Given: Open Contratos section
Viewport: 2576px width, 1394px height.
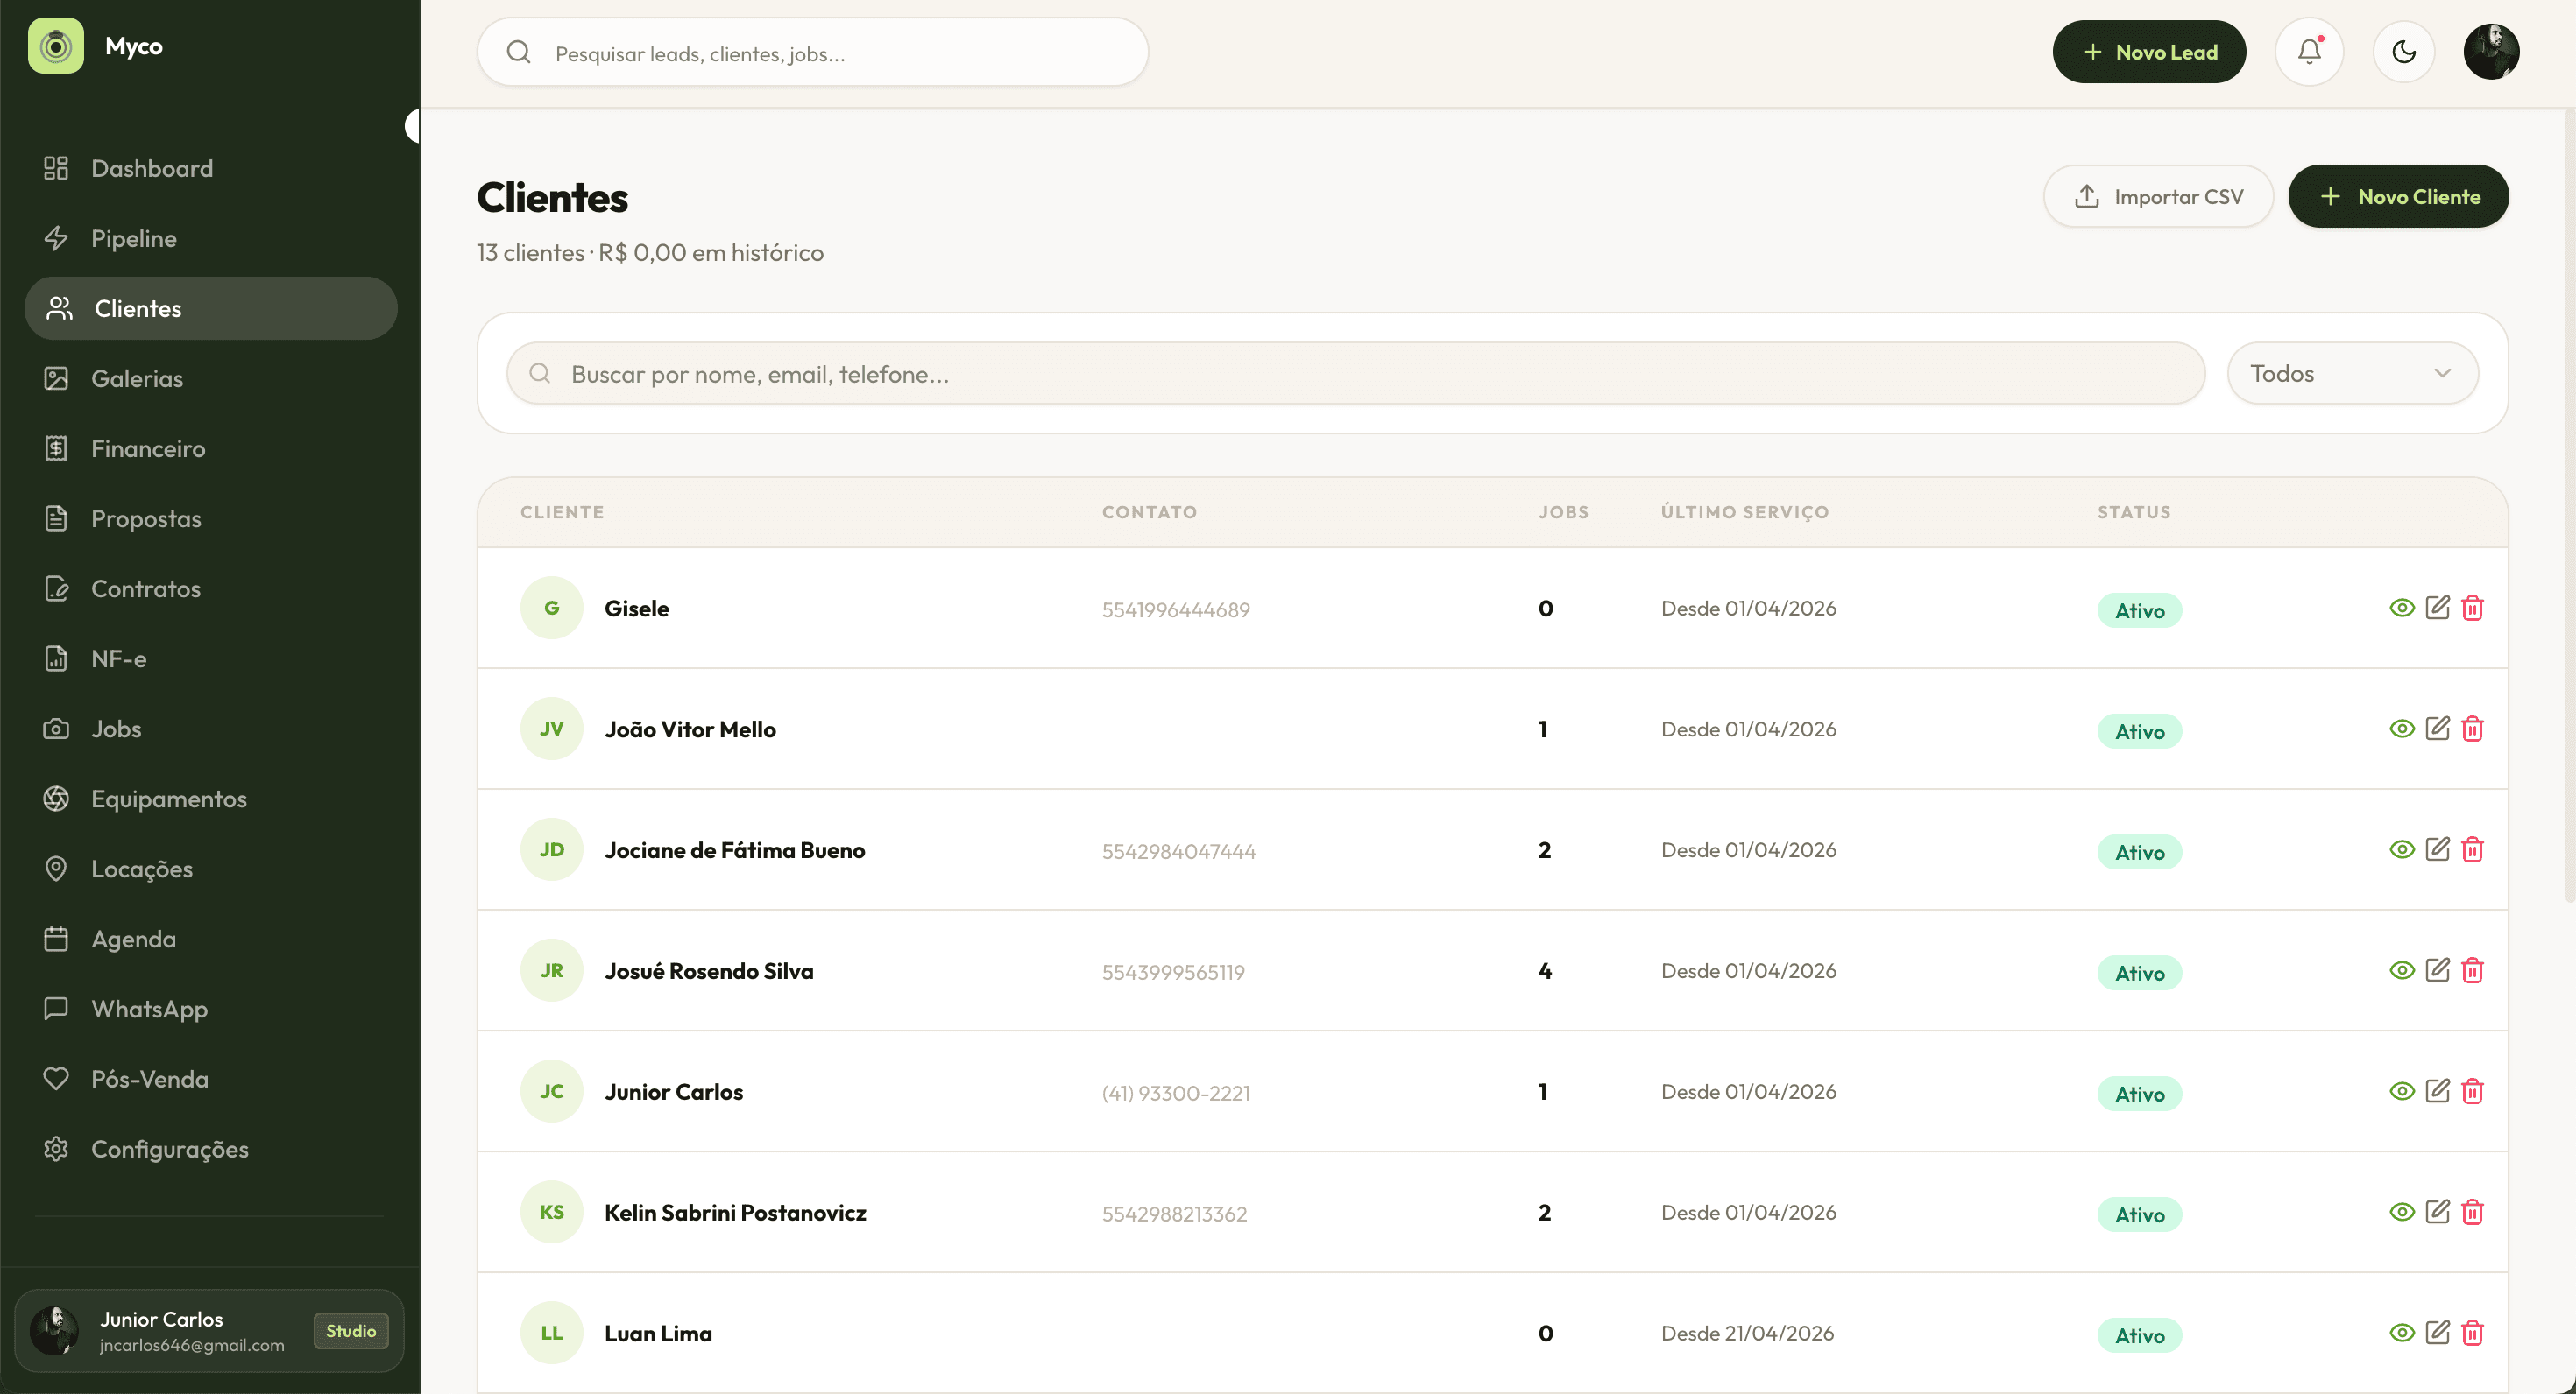Looking at the screenshot, I should point(211,588).
